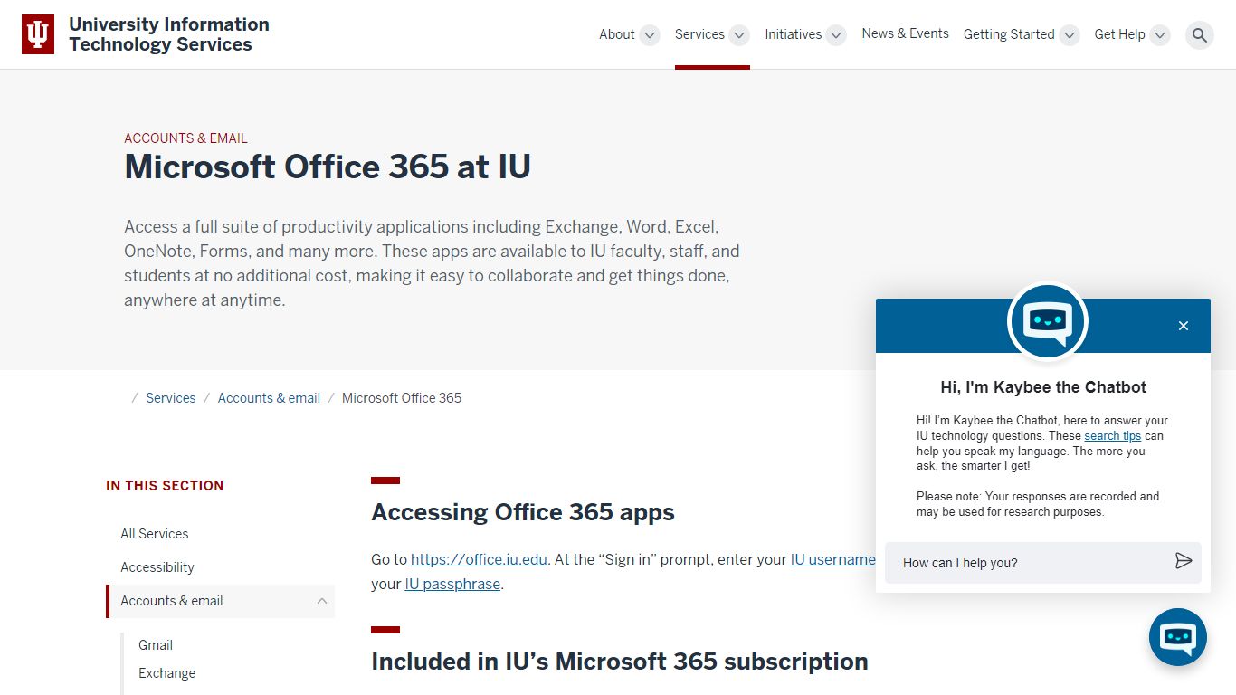Collapse the Accounts & email sidebar section

322,601
